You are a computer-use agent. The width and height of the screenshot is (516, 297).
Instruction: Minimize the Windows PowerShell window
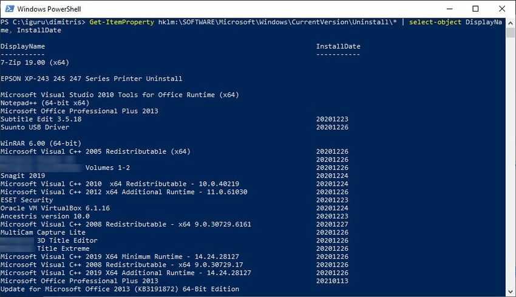[449, 9]
